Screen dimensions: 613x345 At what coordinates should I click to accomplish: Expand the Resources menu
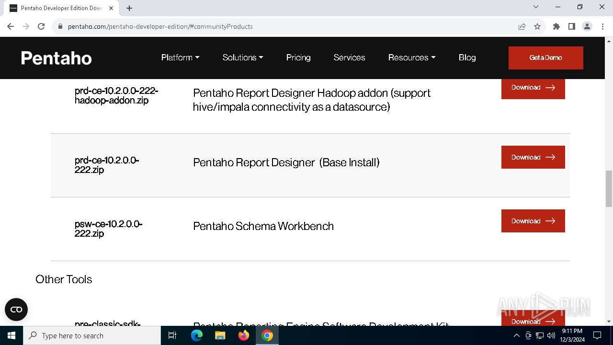point(412,57)
